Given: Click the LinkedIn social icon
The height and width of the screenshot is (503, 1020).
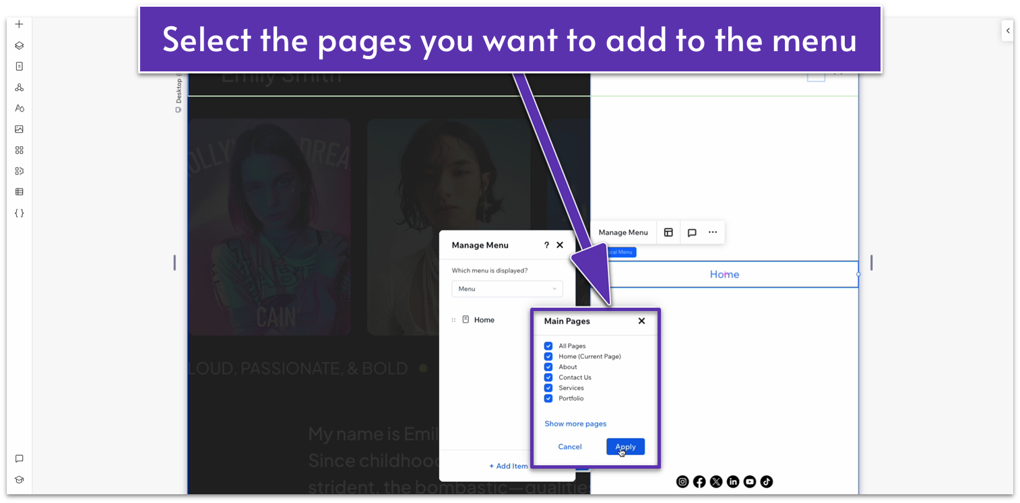Looking at the screenshot, I should pos(733,481).
